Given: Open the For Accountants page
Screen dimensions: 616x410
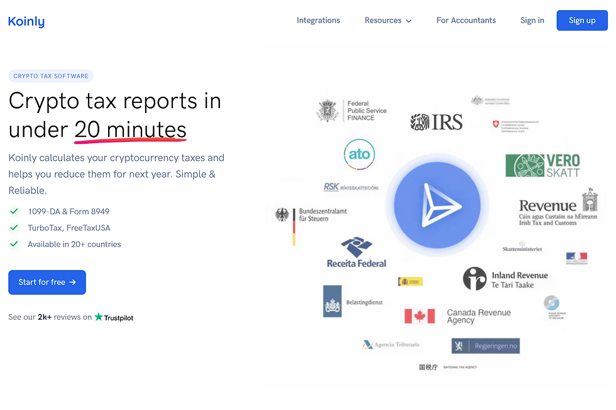Looking at the screenshot, I should click(x=466, y=20).
